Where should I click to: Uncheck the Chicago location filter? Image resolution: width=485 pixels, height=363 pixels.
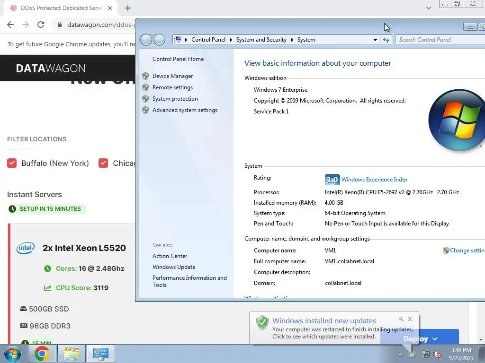103,163
